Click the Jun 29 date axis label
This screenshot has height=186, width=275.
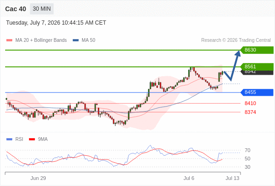[38, 178]
